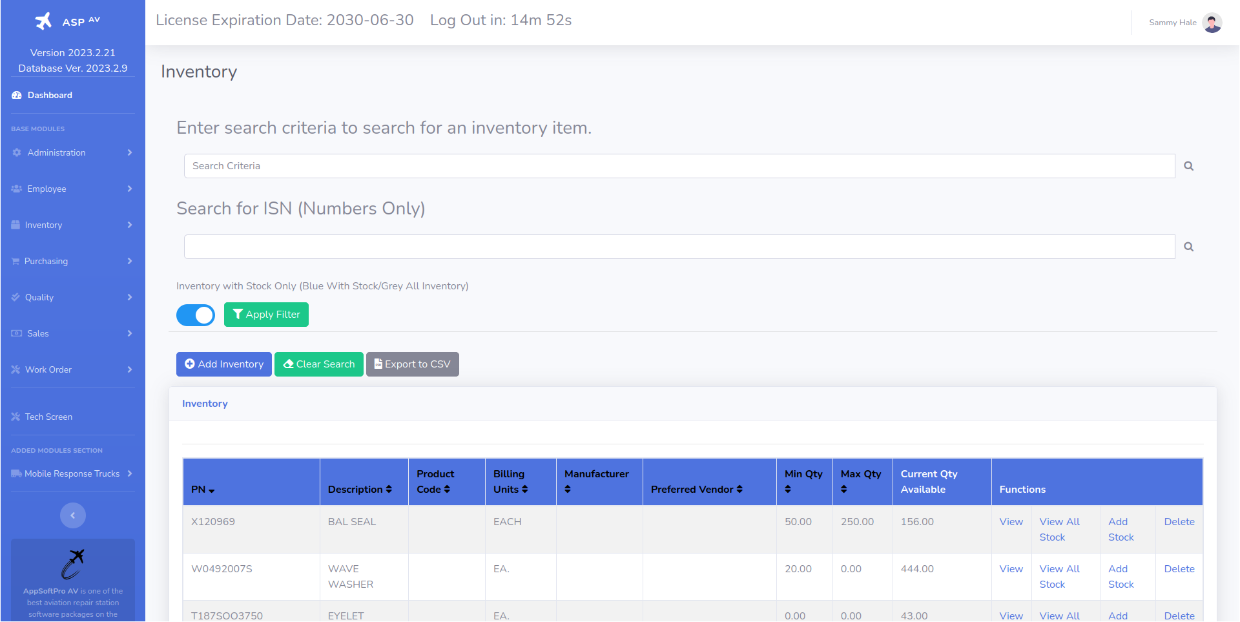This screenshot has height=622, width=1240.
Task: Expand the Mobile Response Trucks menu
Action: tap(72, 473)
